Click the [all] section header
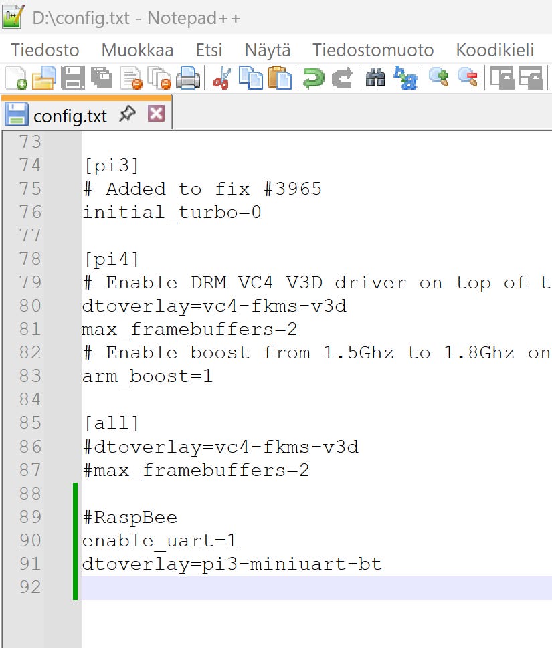 [111, 423]
